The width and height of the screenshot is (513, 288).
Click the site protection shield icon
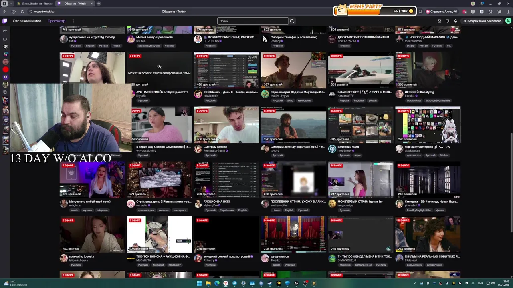pos(30,12)
